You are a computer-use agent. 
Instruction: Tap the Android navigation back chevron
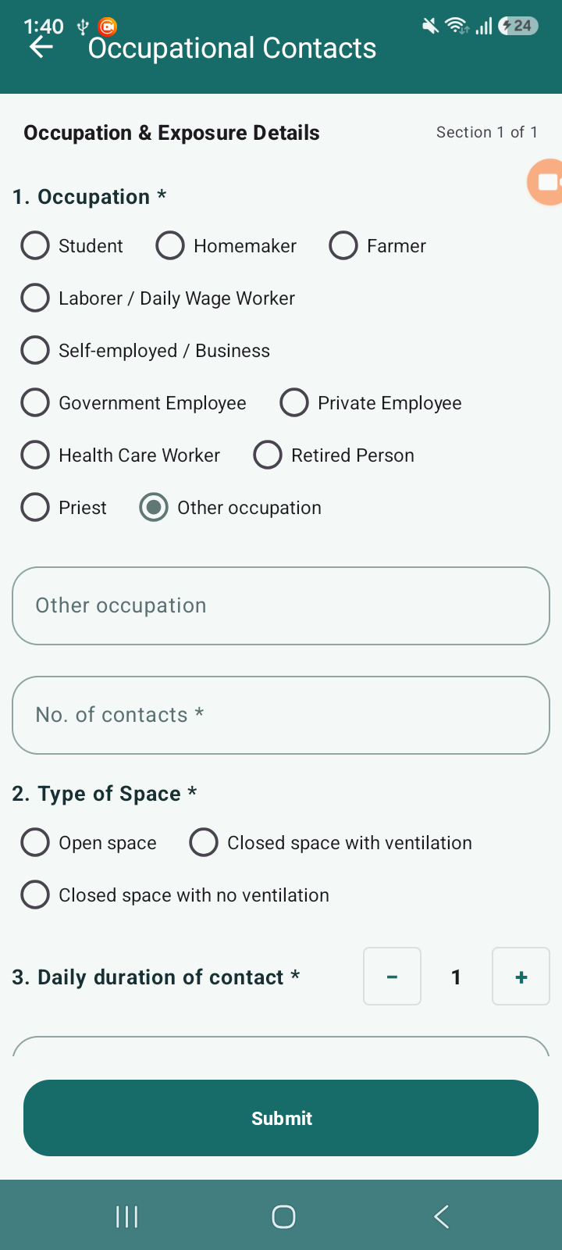tap(441, 1216)
